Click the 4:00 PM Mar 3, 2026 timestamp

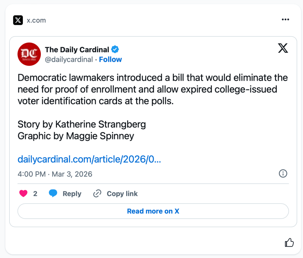(55, 174)
